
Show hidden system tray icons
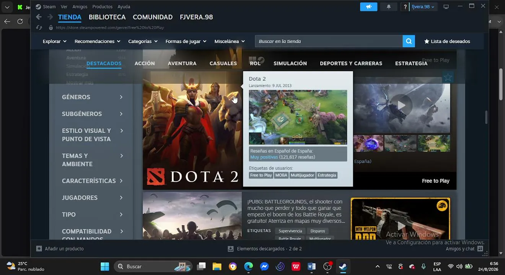click(378, 267)
